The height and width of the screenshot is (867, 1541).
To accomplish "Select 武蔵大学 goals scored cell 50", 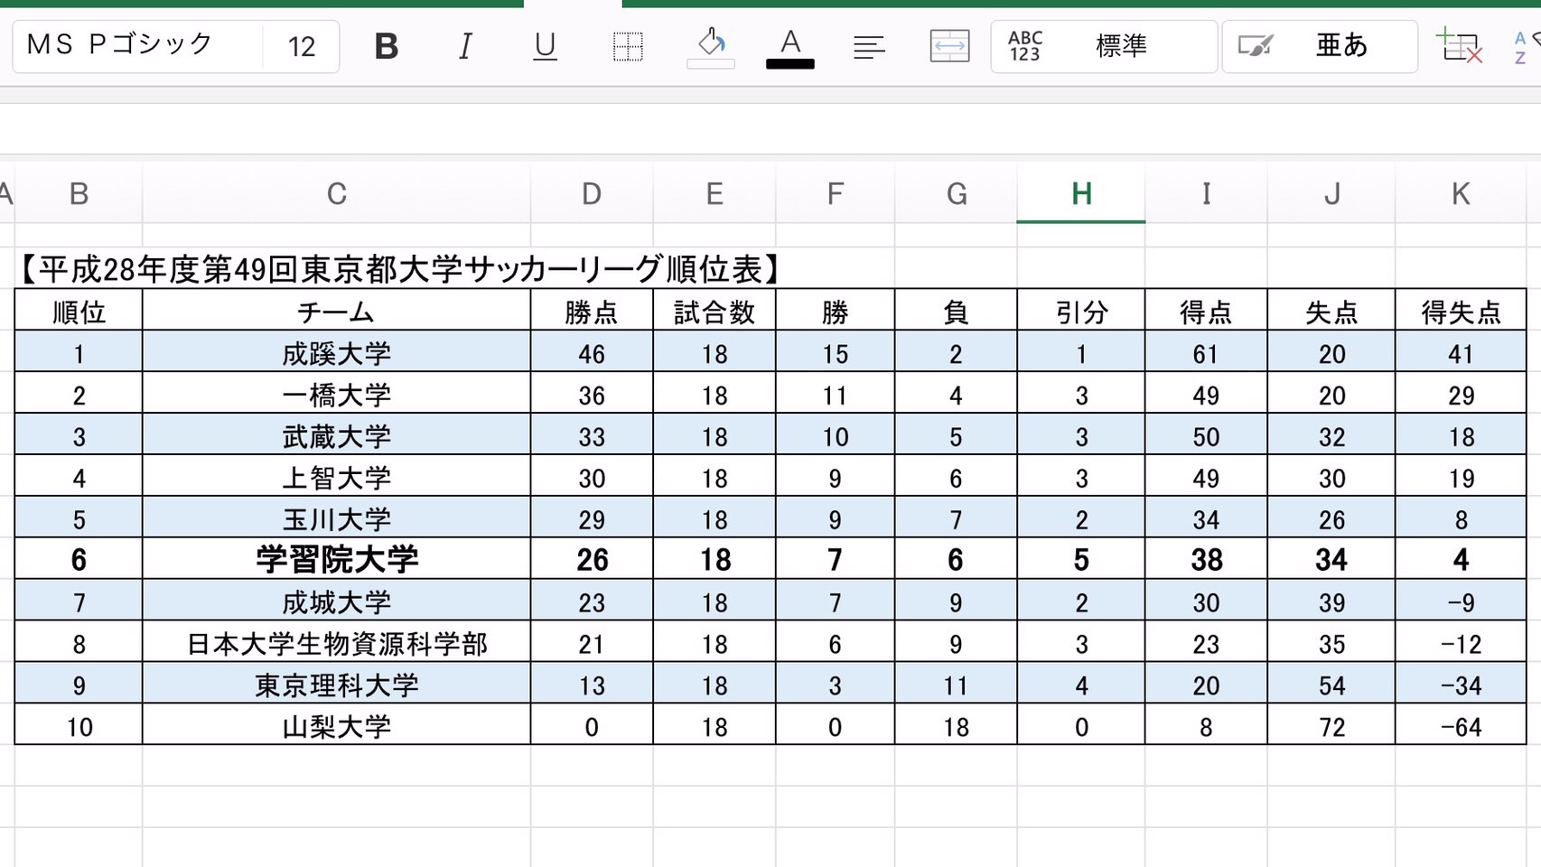I will 1206,435.
